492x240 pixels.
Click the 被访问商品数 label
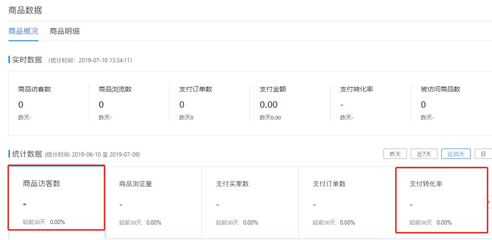440,89
